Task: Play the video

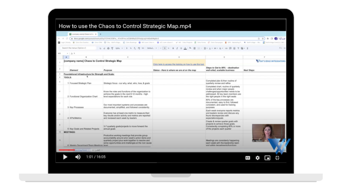Action: point(65,157)
